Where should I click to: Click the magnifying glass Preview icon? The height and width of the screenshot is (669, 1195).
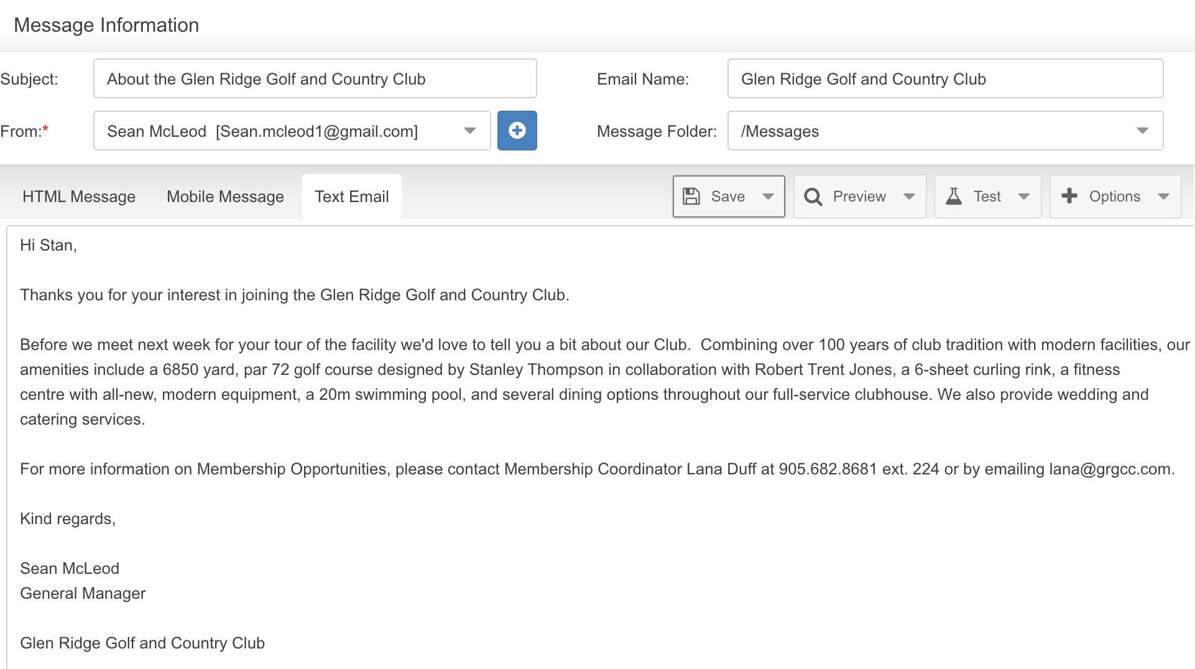pos(813,196)
